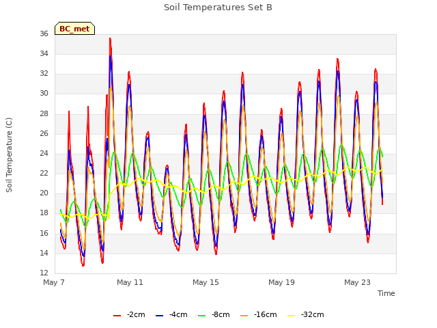437x328 pixels.
Task: Click the 34 y-axis tick label
Action: (x=44, y=53)
